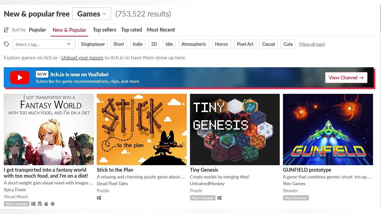
Task: Click the weight gain visual novel description
Action: [x=48, y=183]
